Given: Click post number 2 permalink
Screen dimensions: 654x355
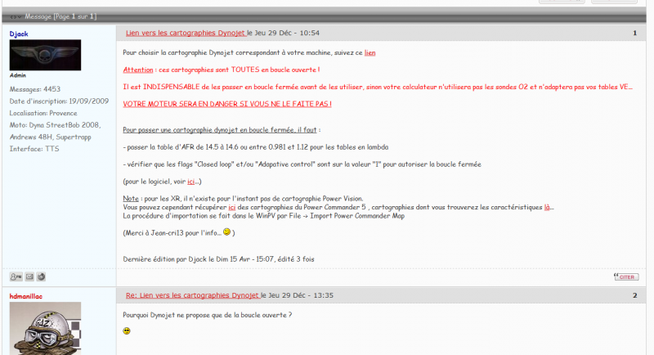Looking at the screenshot, I should 635,295.
